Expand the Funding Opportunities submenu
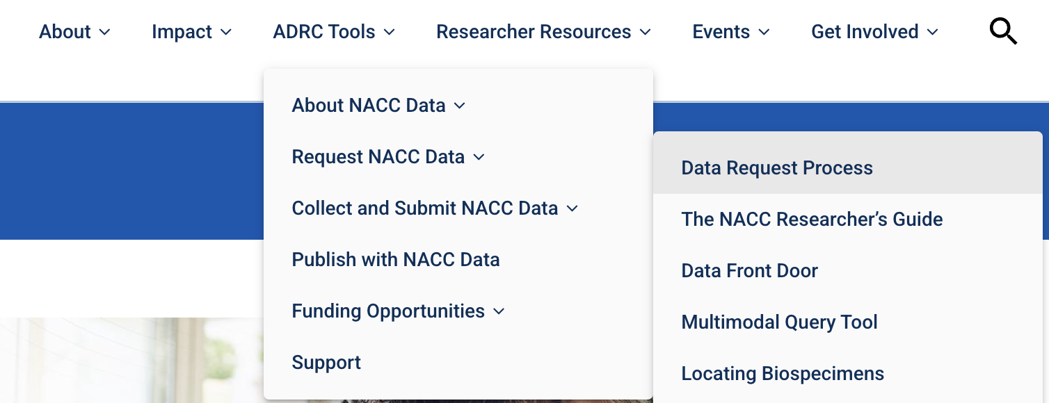The image size is (1049, 403). pyautogui.click(x=389, y=311)
